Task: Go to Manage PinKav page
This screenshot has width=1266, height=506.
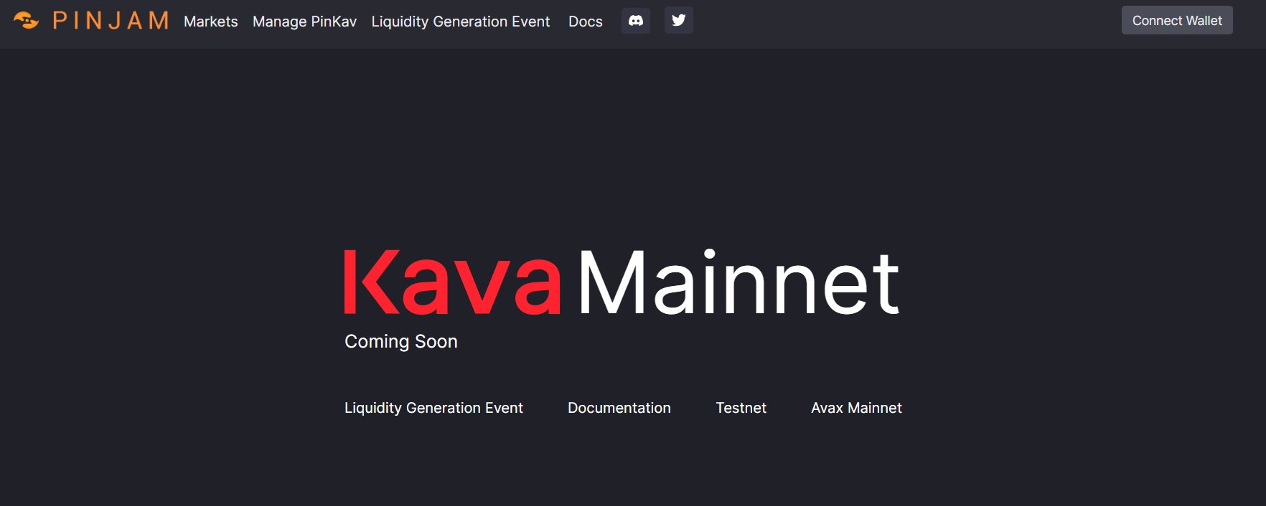Action: tap(304, 22)
